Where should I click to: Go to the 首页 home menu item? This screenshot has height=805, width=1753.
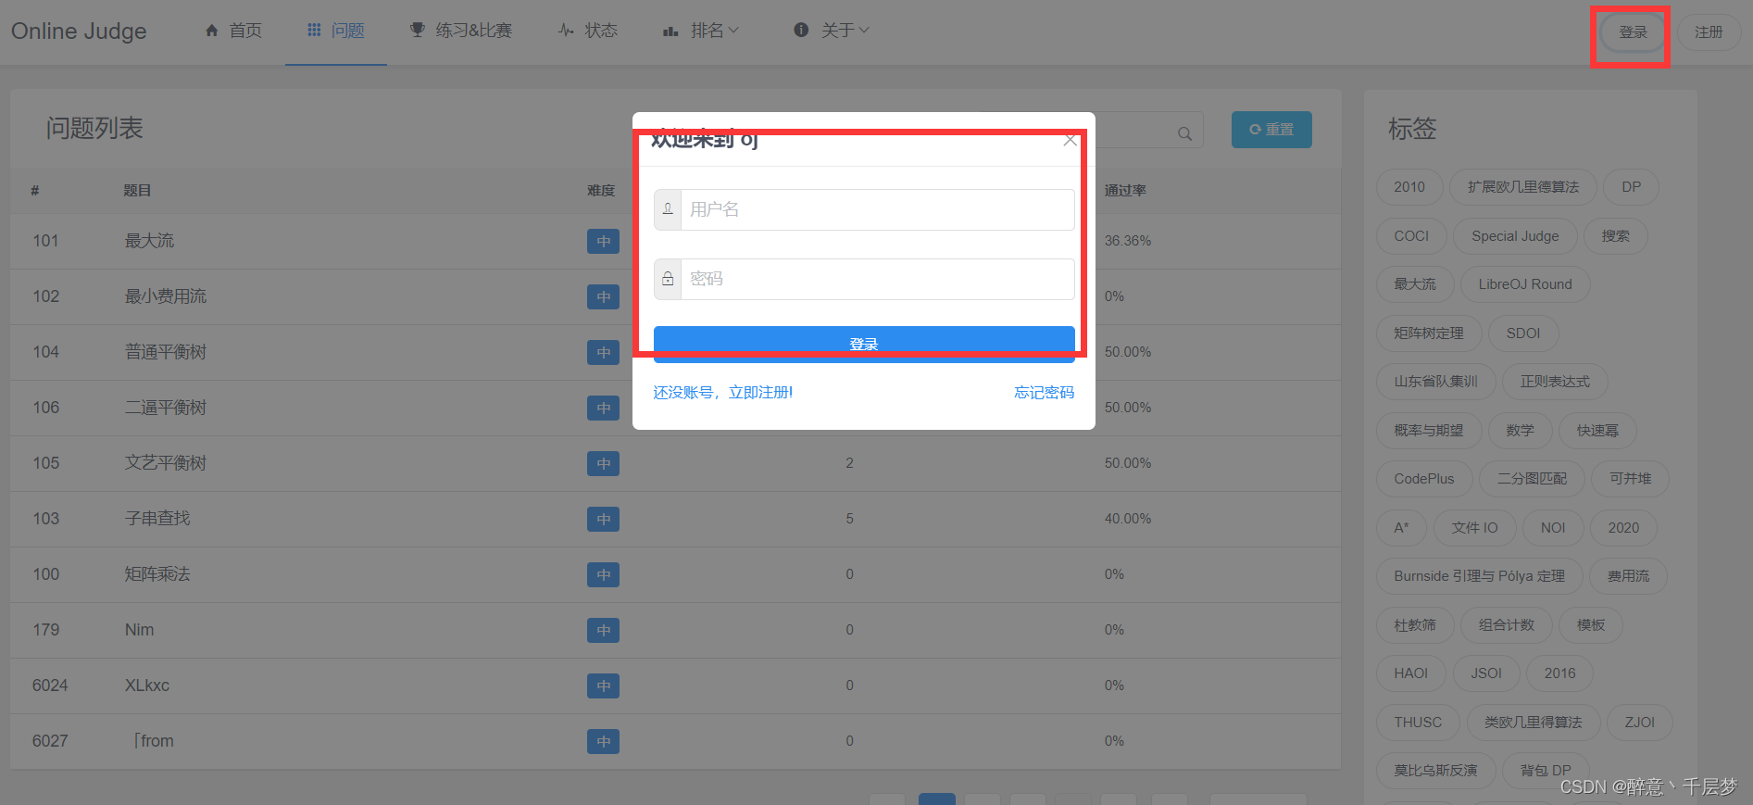click(x=233, y=31)
